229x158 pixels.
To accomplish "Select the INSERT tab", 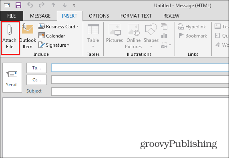I will click(70, 16).
